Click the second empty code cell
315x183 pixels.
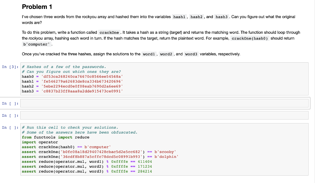click(x=164, y=115)
